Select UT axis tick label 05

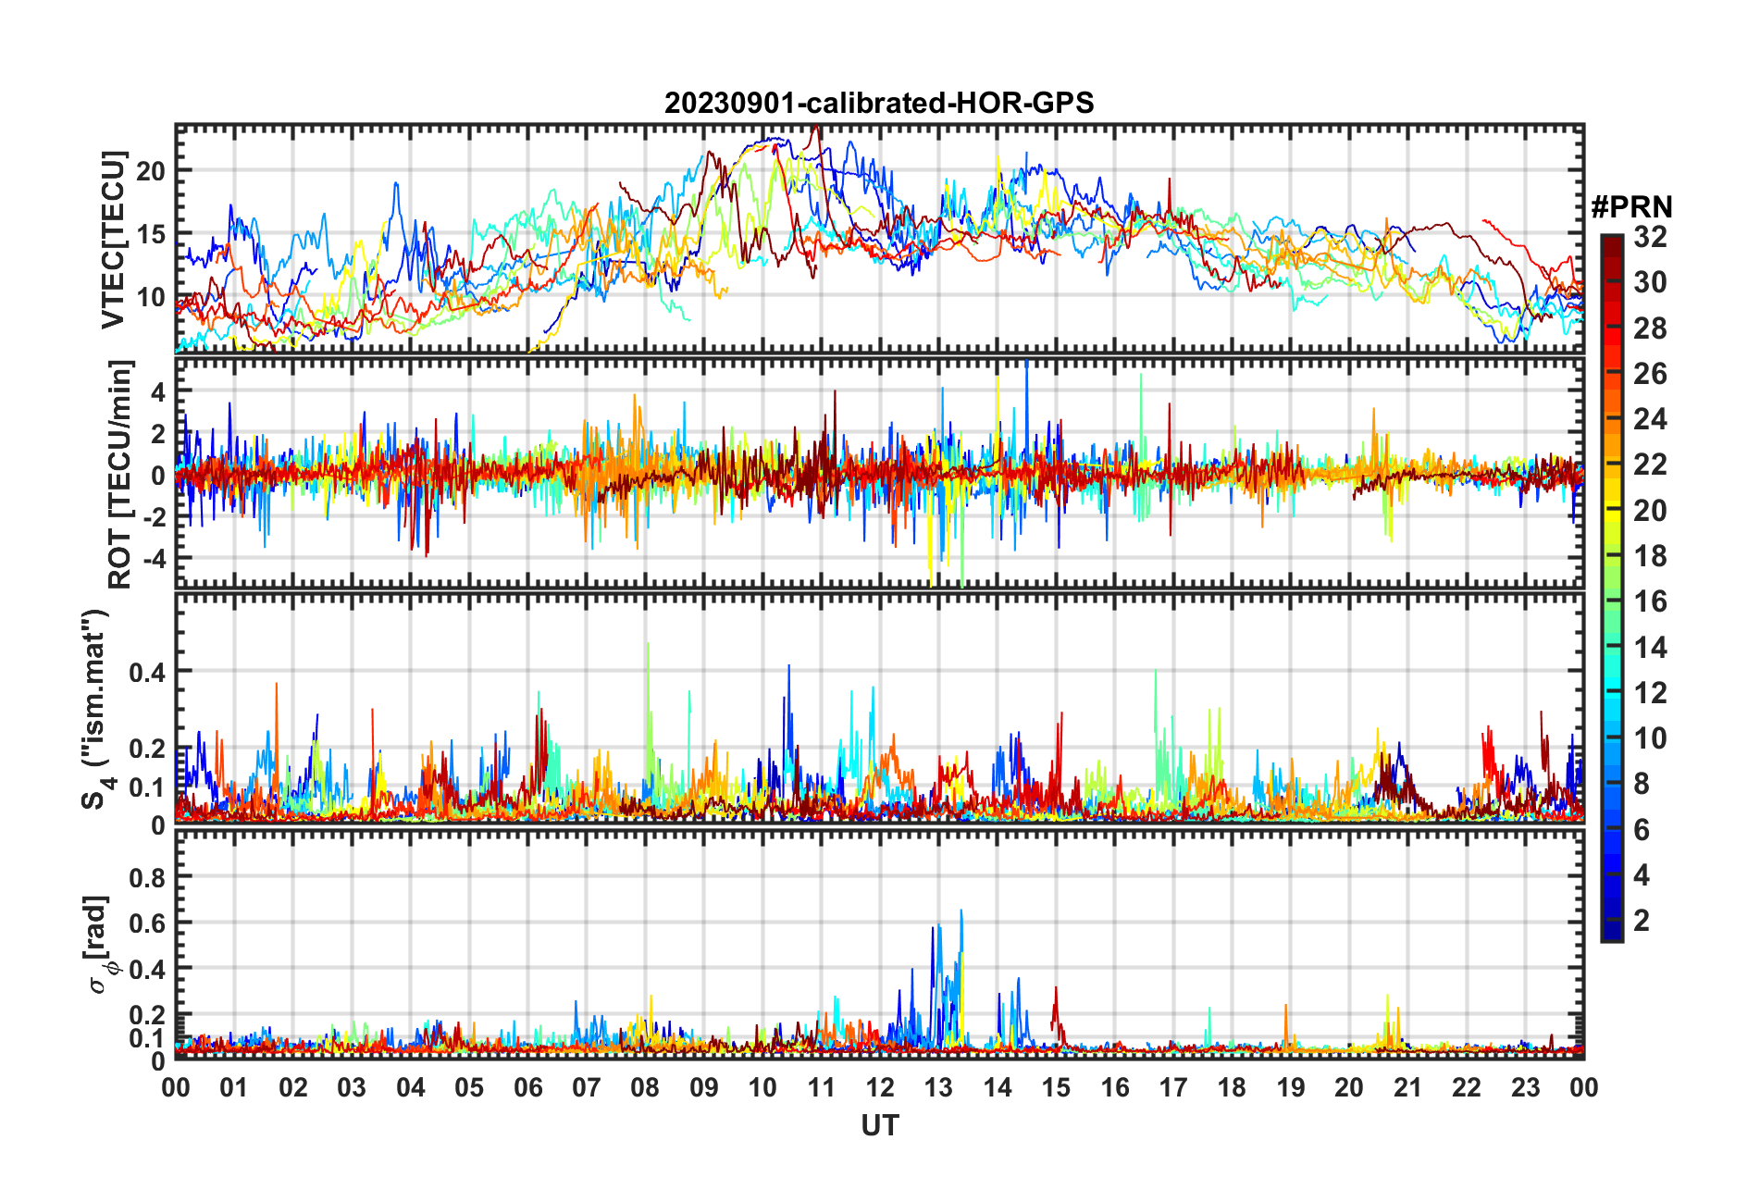coord(469,1087)
